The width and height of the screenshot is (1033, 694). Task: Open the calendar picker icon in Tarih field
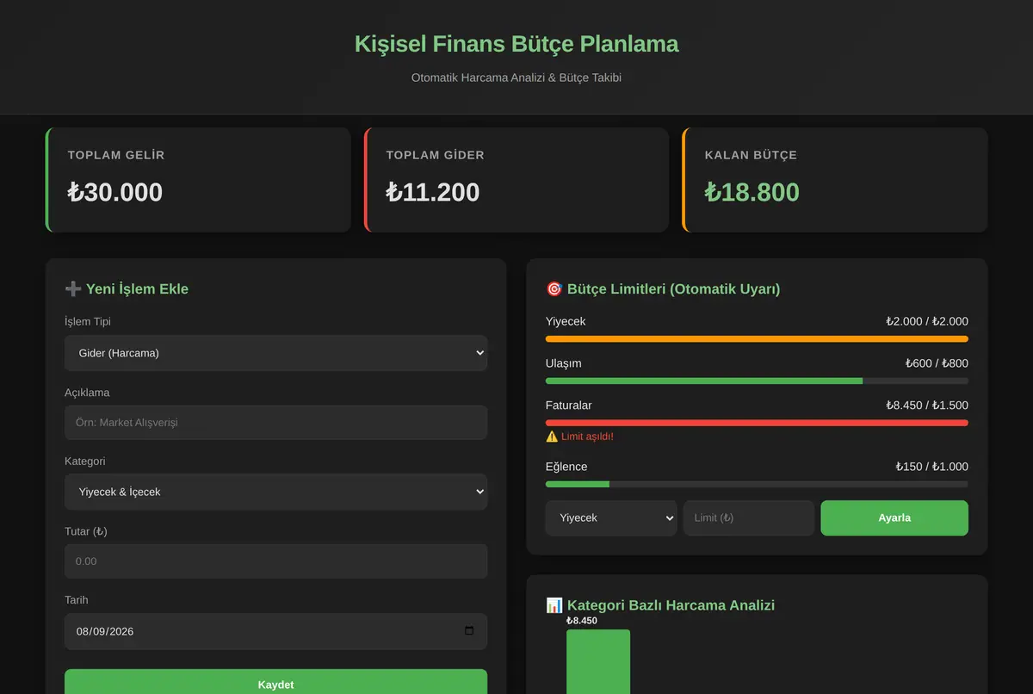click(x=469, y=631)
